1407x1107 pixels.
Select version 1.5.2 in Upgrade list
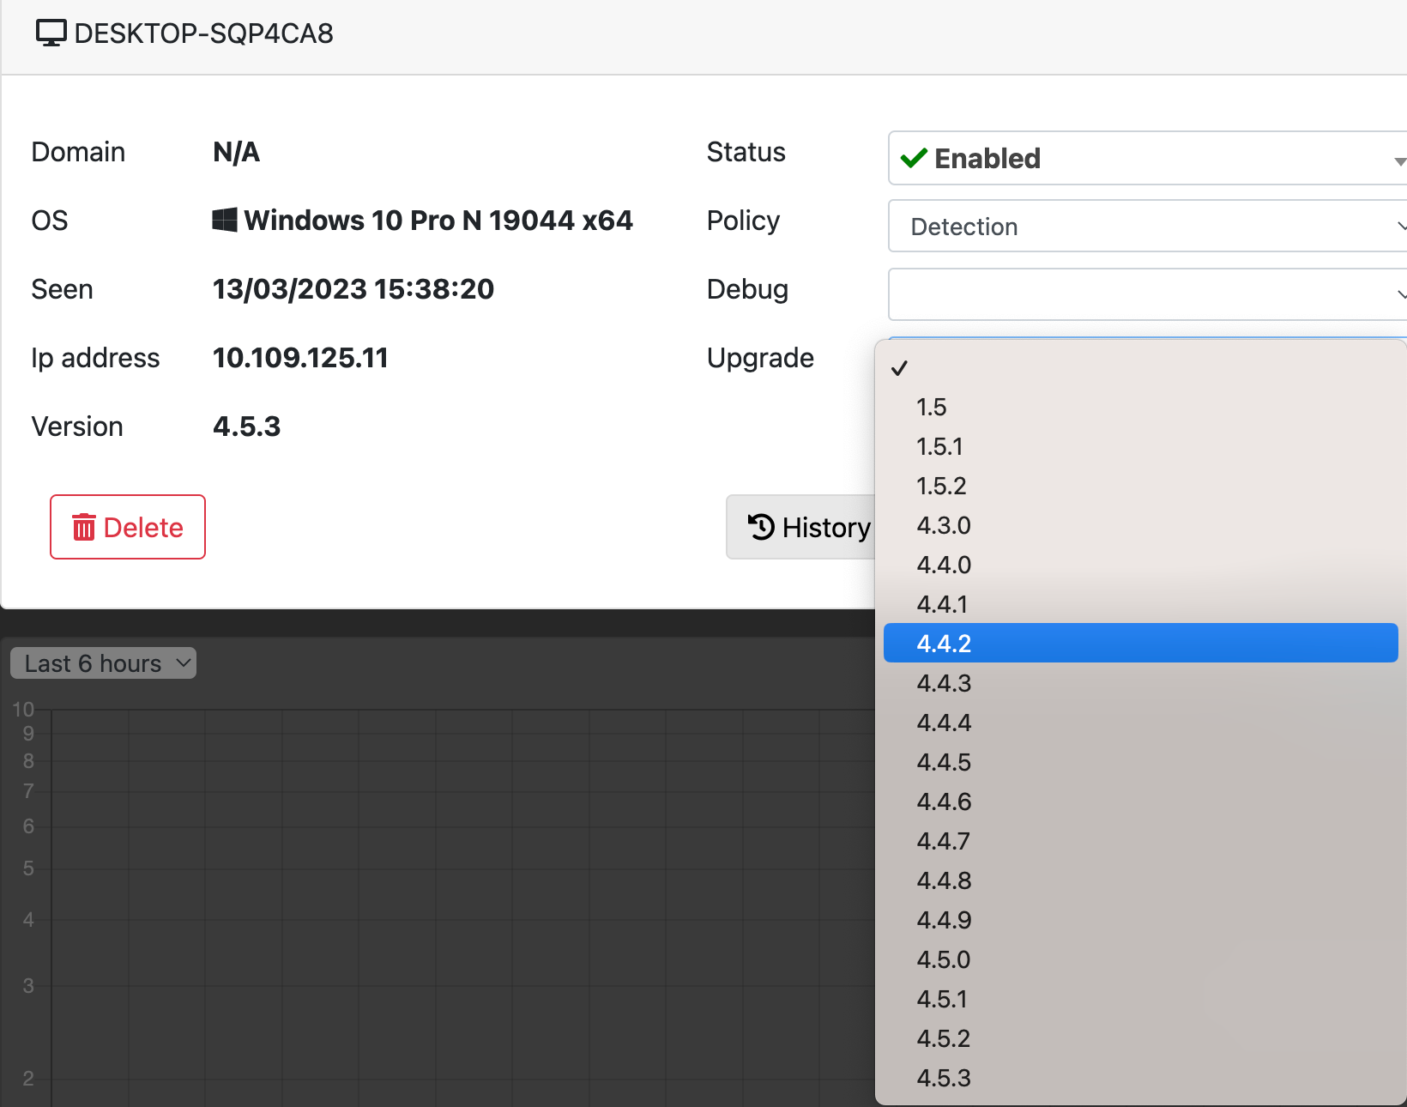pos(1141,486)
